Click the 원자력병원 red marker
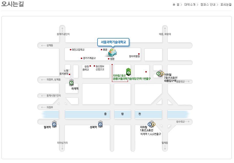 [x=139, y=54]
